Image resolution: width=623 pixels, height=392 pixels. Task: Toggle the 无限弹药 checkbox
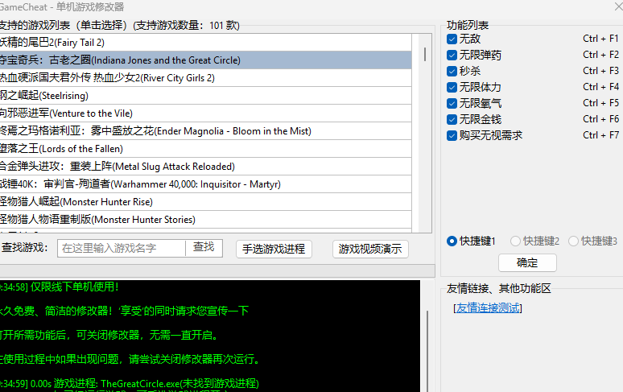tap(452, 56)
